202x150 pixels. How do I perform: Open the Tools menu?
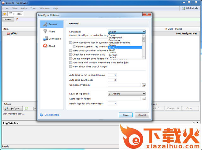[x=33, y=9]
